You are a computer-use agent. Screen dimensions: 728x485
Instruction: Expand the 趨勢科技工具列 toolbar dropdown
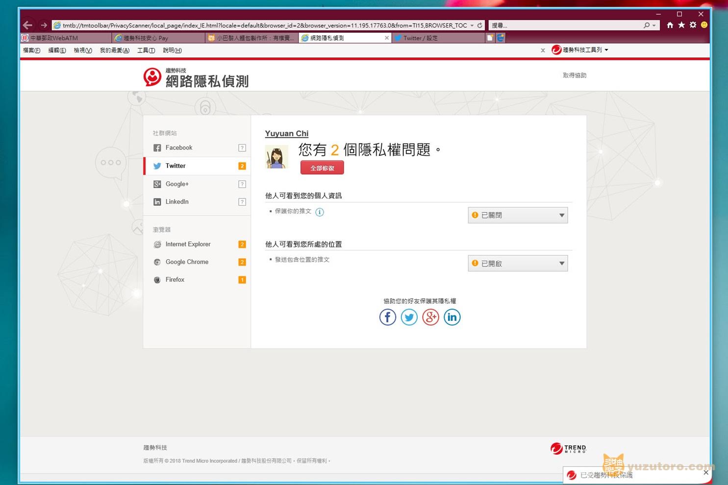[606, 50]
